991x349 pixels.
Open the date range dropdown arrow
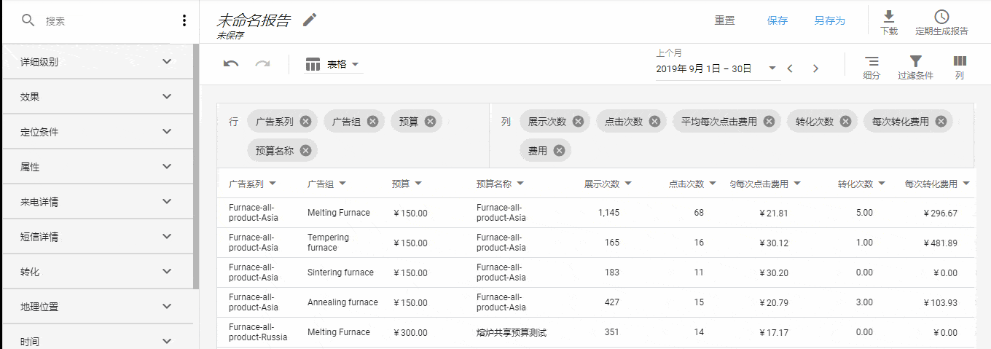coord(772,68)
